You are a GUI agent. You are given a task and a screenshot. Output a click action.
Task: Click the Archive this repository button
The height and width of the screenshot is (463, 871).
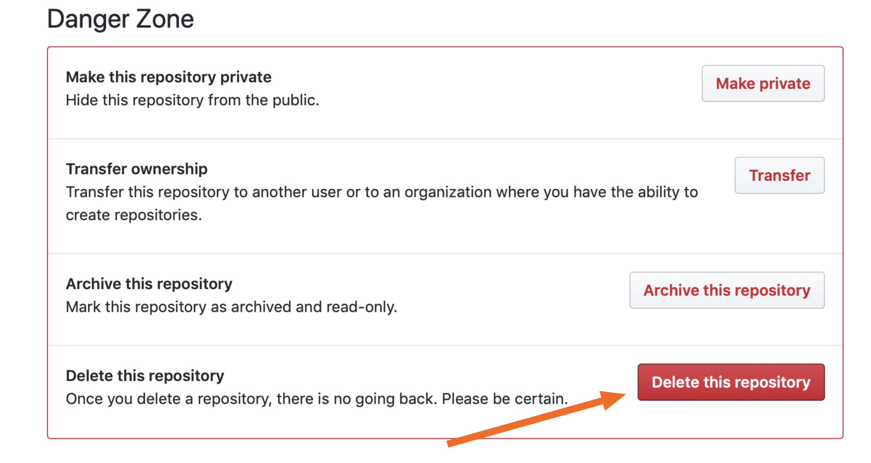tap(726, 290)
